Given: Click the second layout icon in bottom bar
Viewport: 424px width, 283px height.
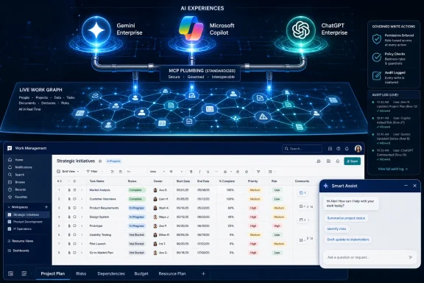Looking at the screenshot, I should click(24, 273).
